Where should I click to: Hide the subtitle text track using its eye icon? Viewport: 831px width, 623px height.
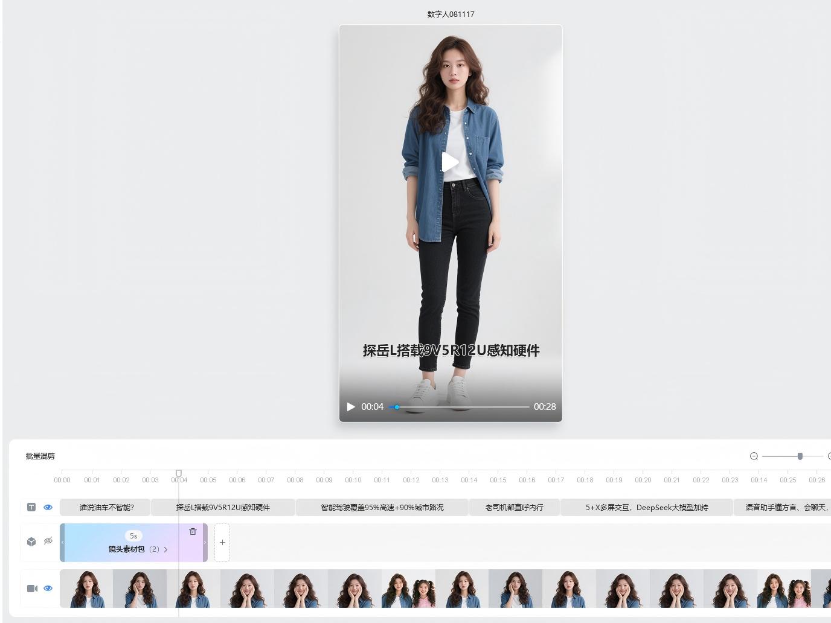click(48, 507)
